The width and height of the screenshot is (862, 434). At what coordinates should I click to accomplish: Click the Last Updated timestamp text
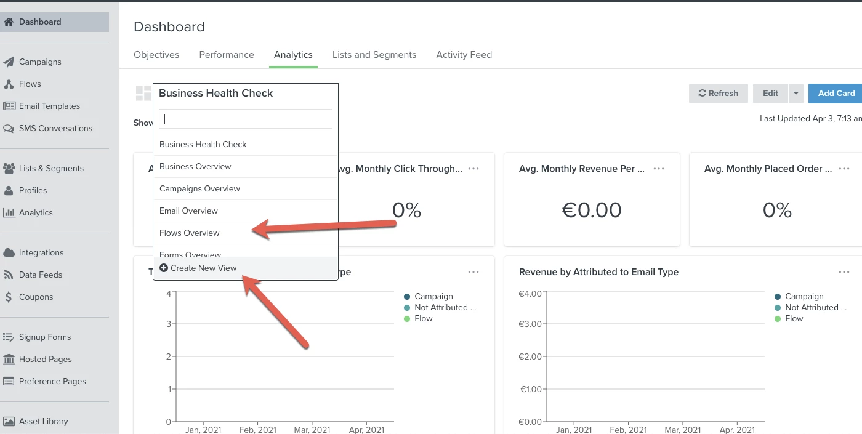(811, 118)
